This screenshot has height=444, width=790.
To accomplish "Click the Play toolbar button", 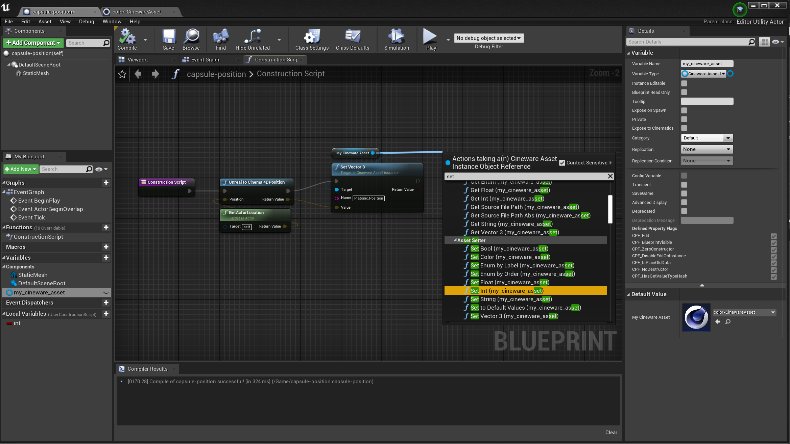I will (x=431, y=40).
